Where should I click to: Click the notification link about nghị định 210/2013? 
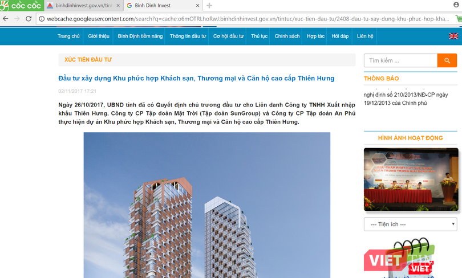pyautogui.click(x=406, y=99)
